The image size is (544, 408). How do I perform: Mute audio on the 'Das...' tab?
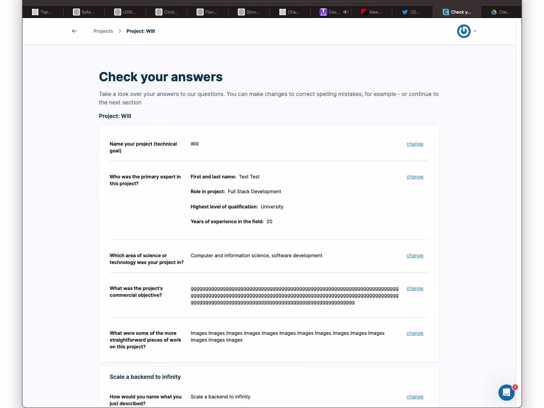[x=346, y=12]
